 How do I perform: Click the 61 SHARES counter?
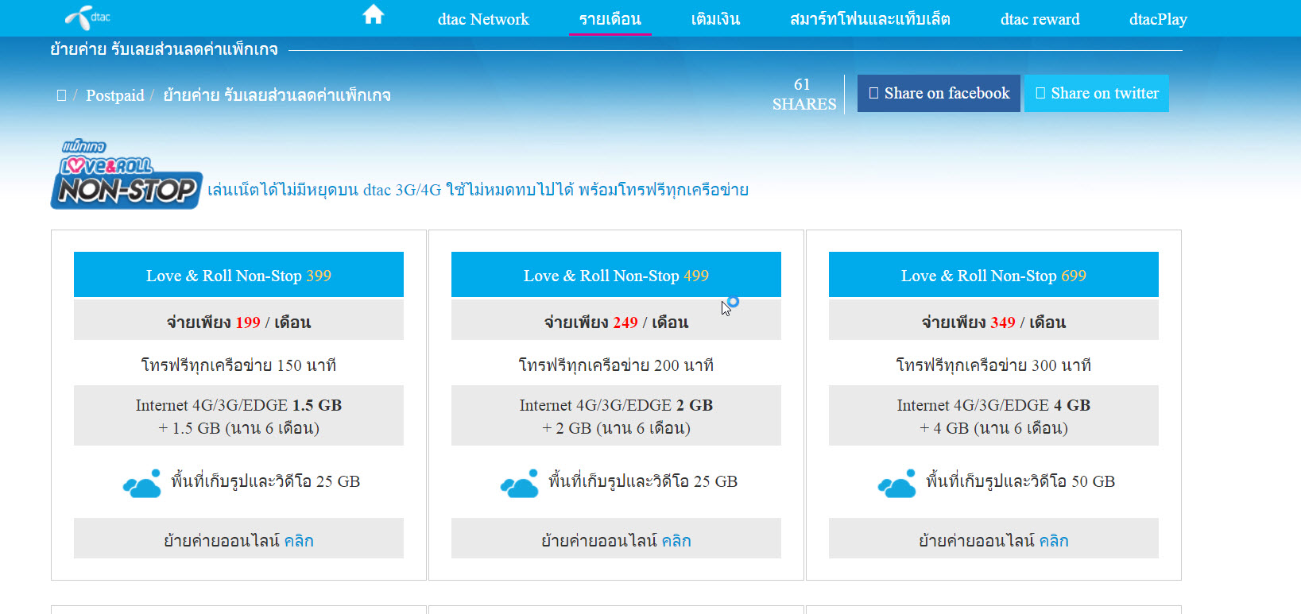click(x=804, y=95)
